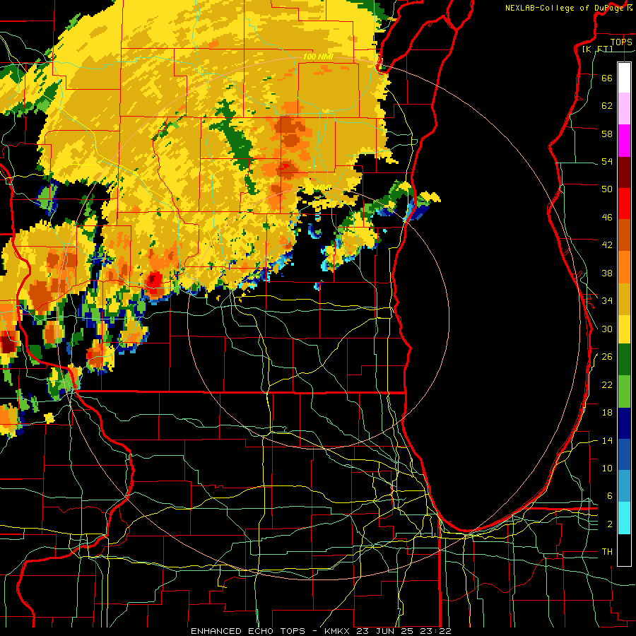Select the medium blue legend swatch
The image size is (636, 636).
(x=624, y=454)
